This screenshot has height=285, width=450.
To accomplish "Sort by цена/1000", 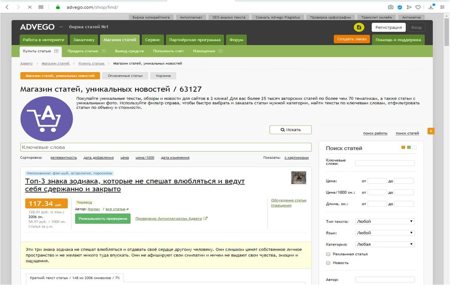I will (145, 158).
